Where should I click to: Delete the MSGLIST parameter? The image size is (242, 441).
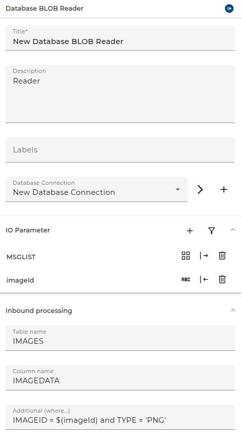[x=222, y=256]
